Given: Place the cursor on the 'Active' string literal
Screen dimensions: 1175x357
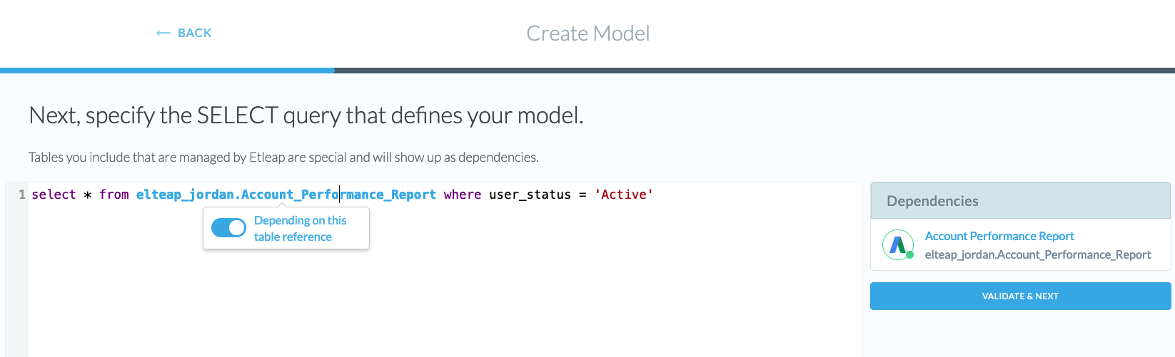Looking at the screenshot, I should point(624,195).
